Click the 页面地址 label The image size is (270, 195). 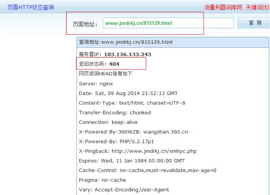coord(85,24)
